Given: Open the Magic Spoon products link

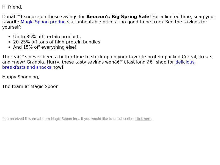Looking at the screenshot, I should [45, 22].
